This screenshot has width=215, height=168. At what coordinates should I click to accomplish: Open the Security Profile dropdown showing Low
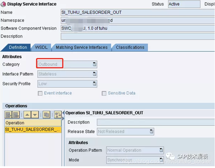94,83
